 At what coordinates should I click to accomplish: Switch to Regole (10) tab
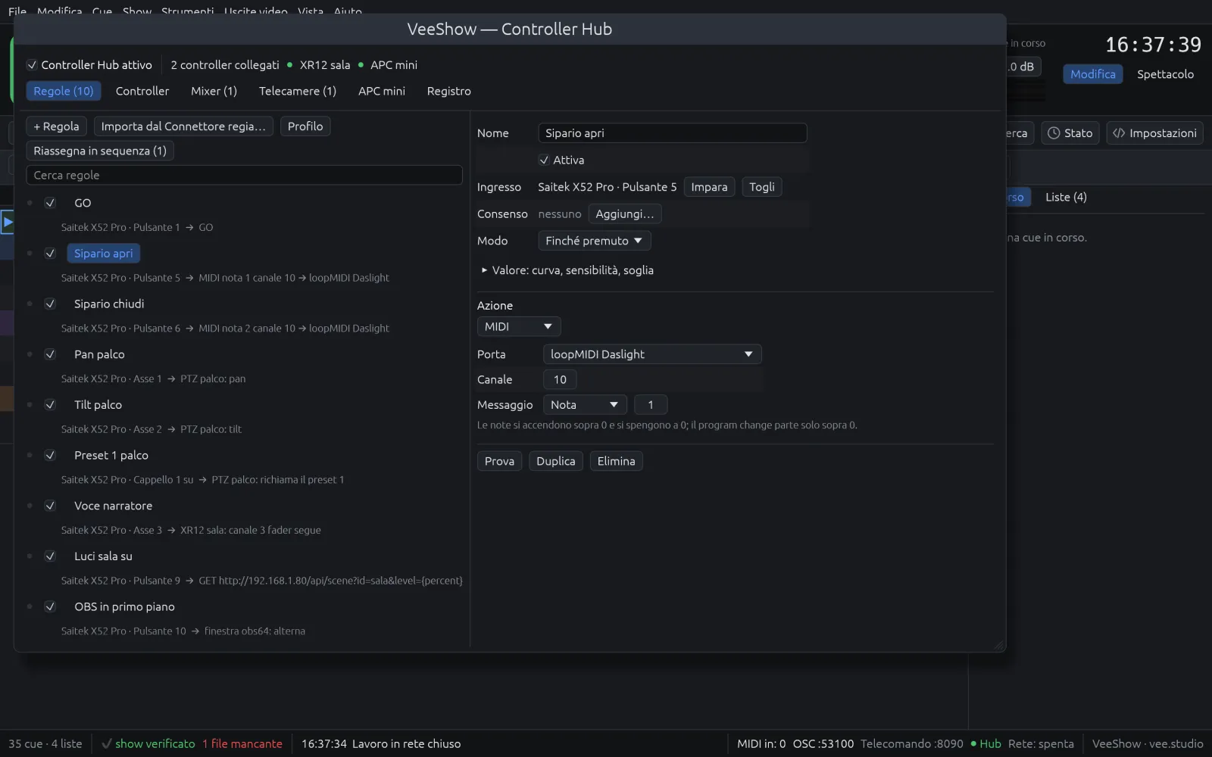(x=64, y=91)
